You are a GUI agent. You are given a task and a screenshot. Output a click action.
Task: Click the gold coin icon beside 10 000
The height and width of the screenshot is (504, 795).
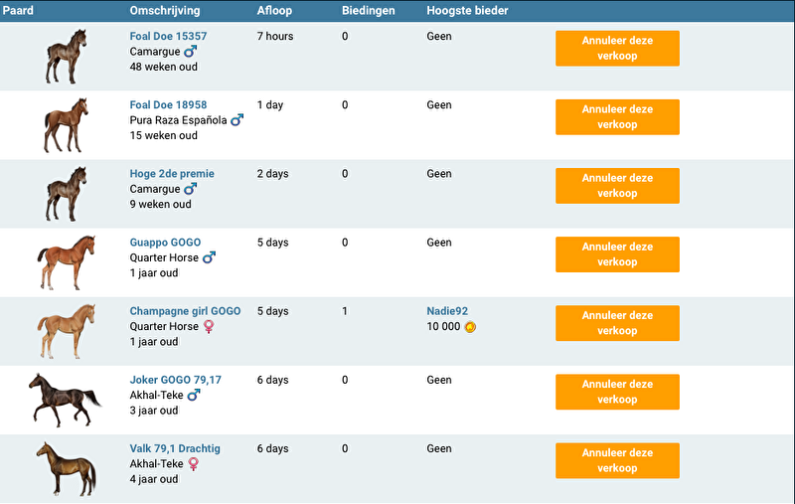point(470,326)
